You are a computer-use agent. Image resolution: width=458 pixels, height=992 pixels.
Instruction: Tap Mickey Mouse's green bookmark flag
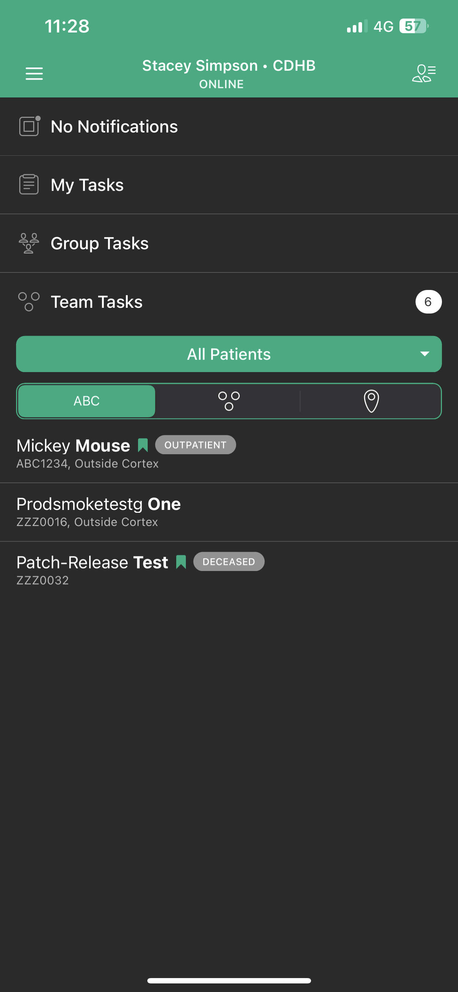click(x=143, y=445)
